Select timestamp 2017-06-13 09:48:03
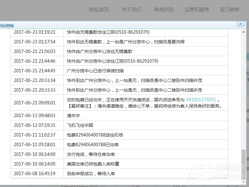Screen dimensions: 249x187 pyautogui.click(x=35, y=116)
